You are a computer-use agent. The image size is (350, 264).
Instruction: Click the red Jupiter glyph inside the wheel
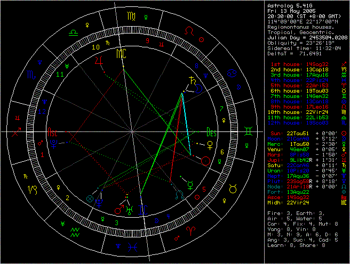pyautogui.click(x=98, y=62)
